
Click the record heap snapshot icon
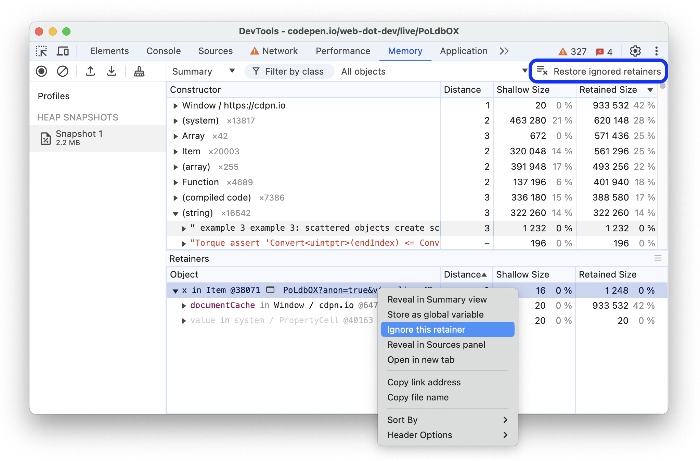coord(41,72)
